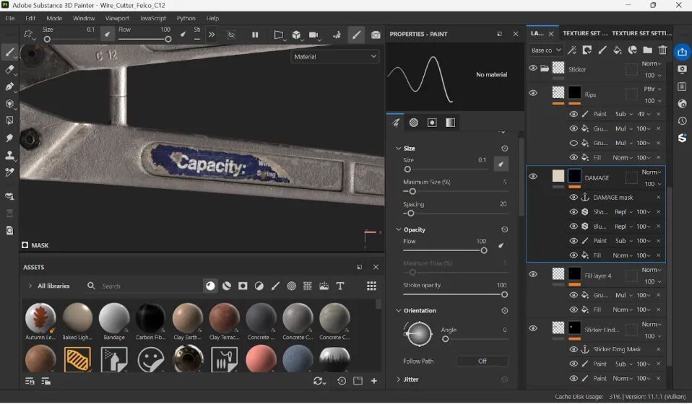
Task: Hide the DAMAGE layer
Action: pyautogui.click(x=533, y=177)
